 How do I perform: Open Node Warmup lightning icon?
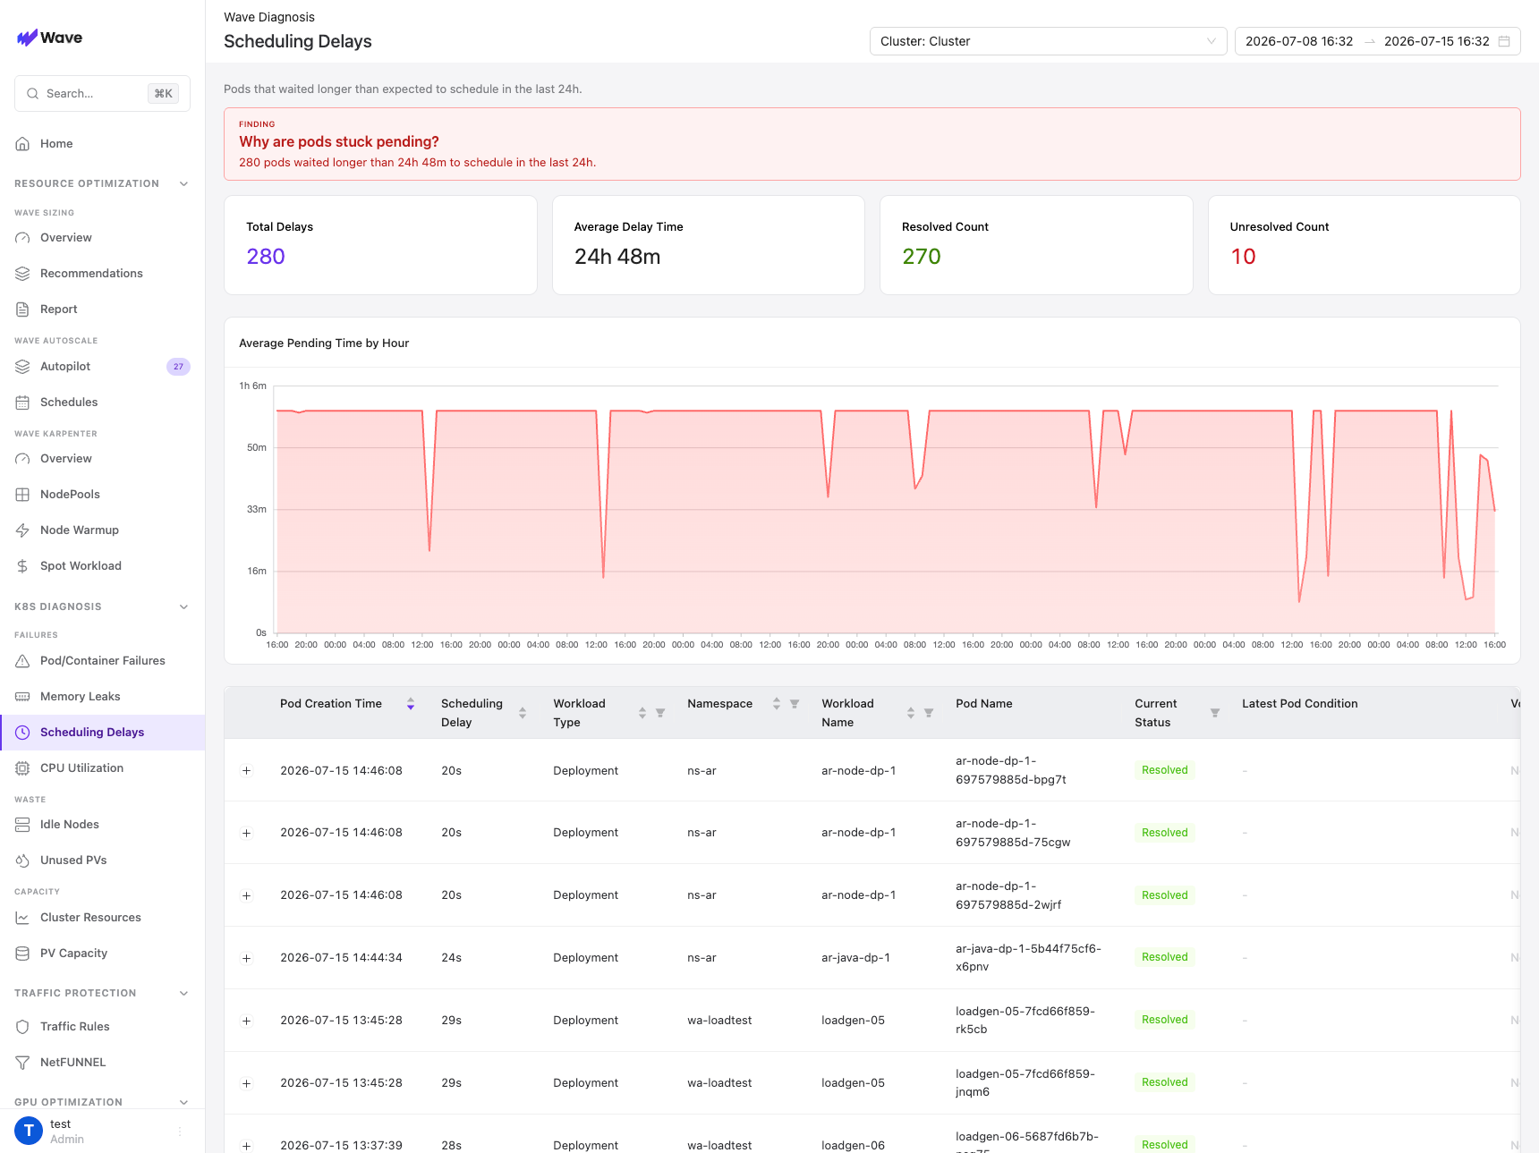(22, 530)
